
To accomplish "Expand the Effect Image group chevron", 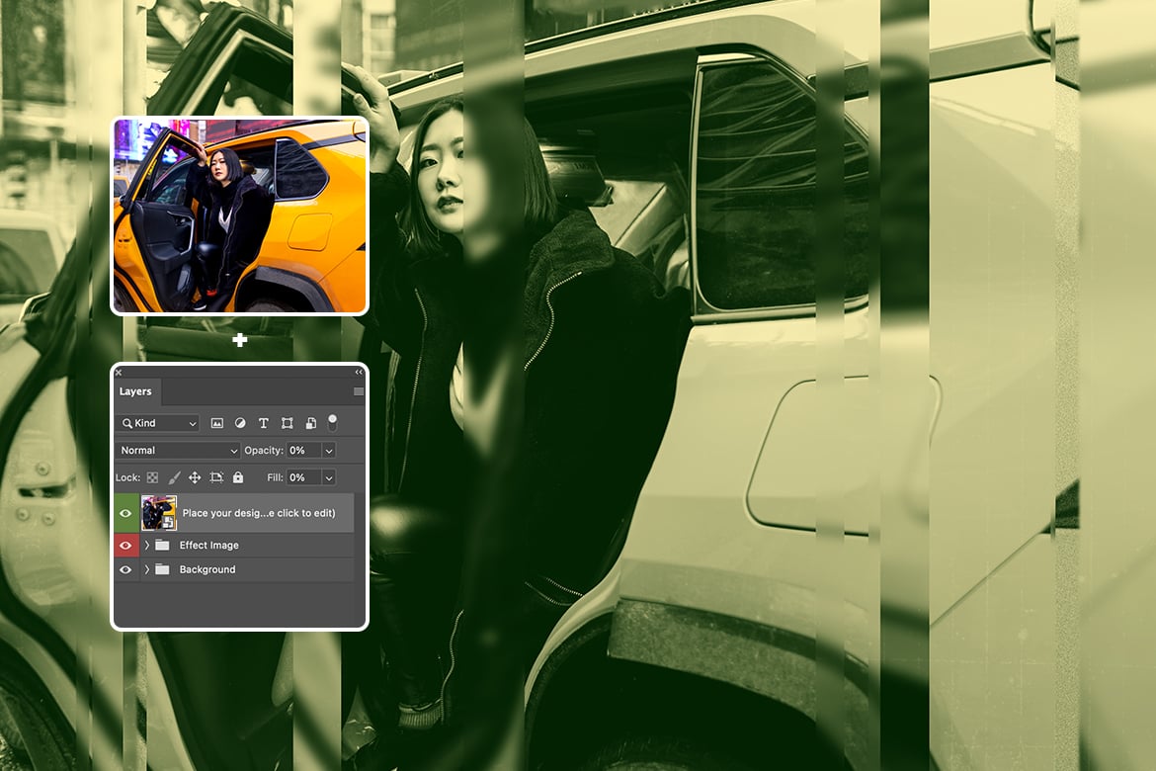I will coord(146,546).
